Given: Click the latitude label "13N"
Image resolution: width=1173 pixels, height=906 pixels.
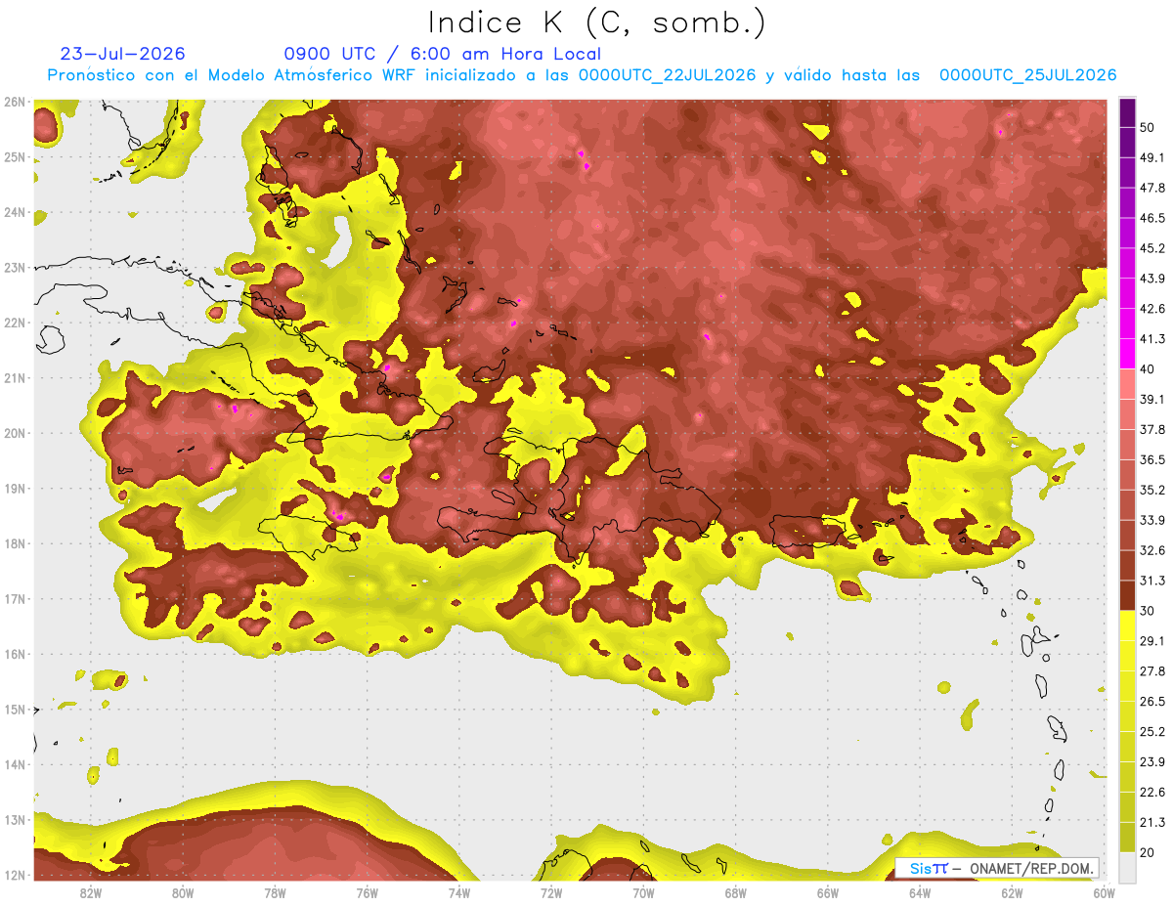Looking at the screenshot, I should click(x=14, y=820).
